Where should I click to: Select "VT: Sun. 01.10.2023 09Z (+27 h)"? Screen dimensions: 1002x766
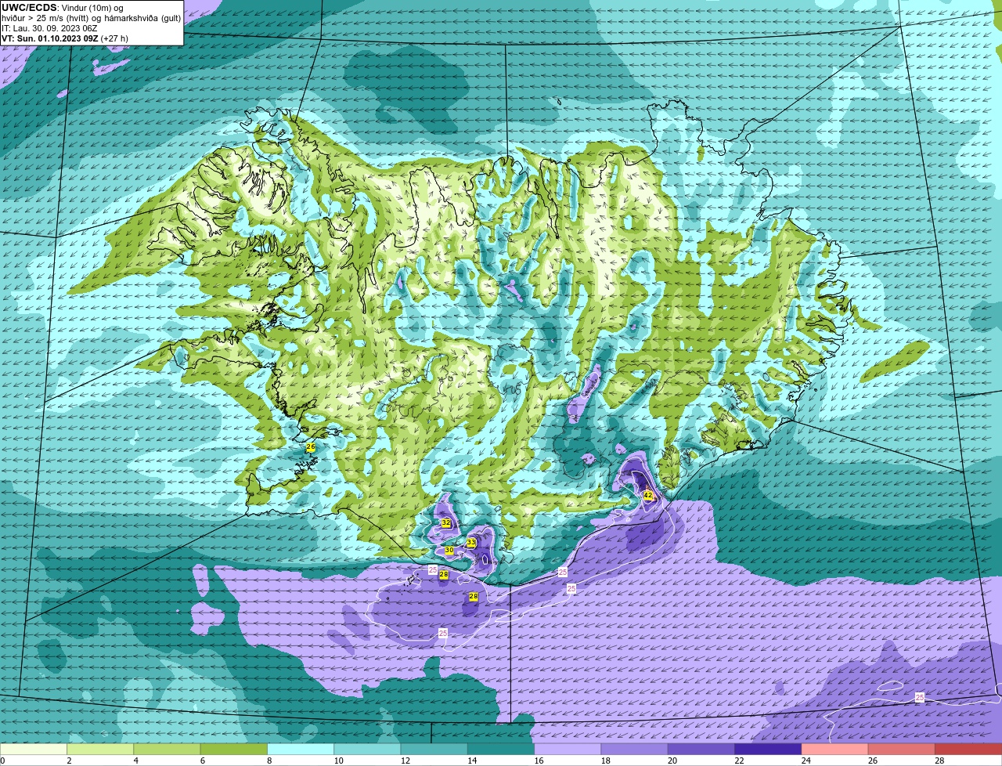tap(65, 38)
